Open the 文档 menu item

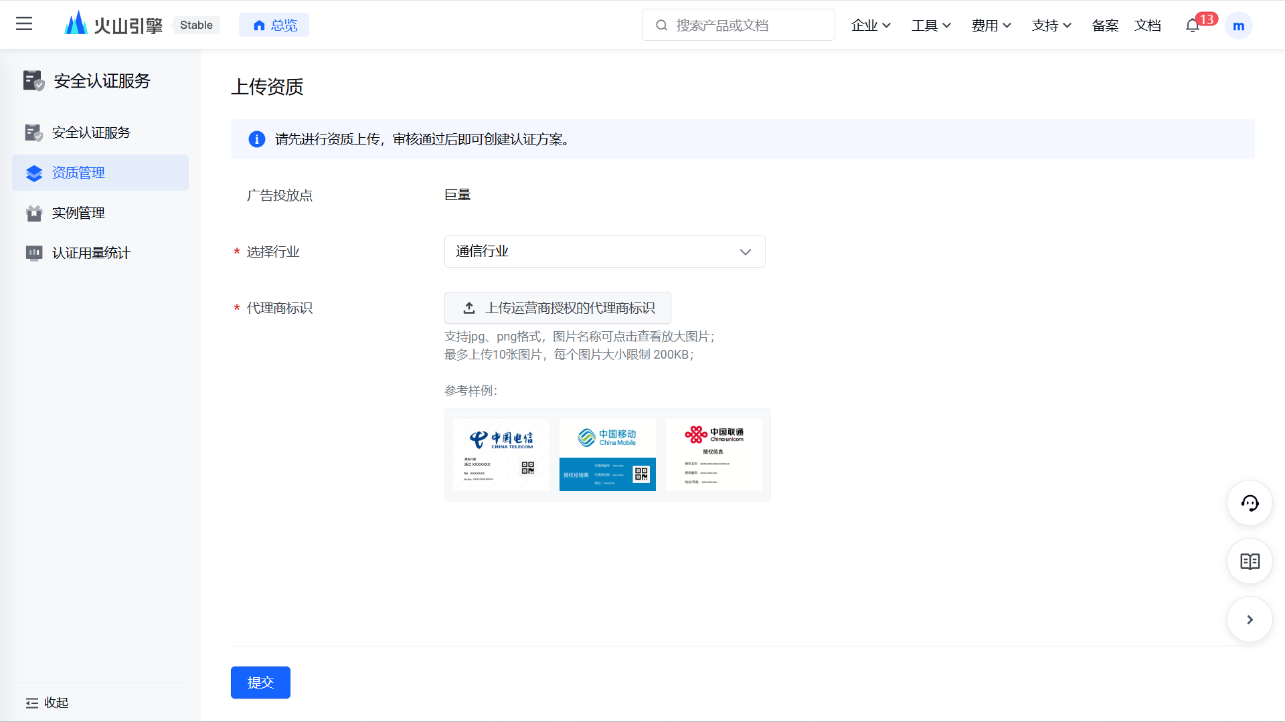[1148, 25]
